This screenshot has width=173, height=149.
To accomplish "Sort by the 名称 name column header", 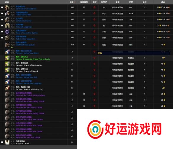I will pyautogui.click(x=7, y=2).
